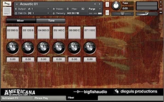The image size is (164, 102).
Task: Click the Voices count 0
Action: click(68, 9)
